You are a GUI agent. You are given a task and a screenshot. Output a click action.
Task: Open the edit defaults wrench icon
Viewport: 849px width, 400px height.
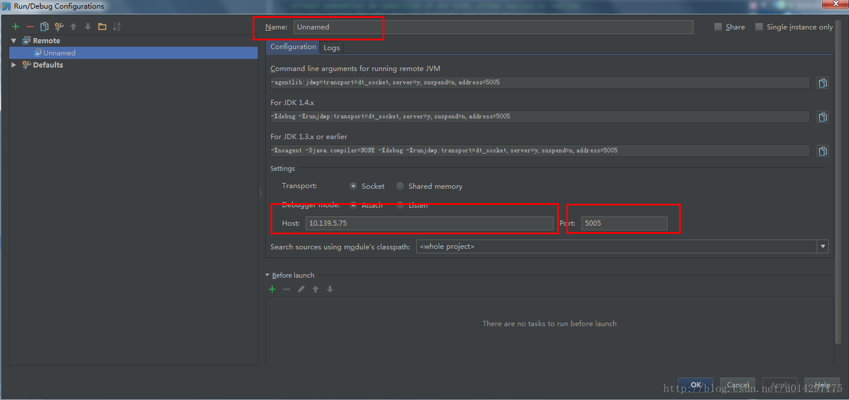pyautogui.click(x=59, y=27)
